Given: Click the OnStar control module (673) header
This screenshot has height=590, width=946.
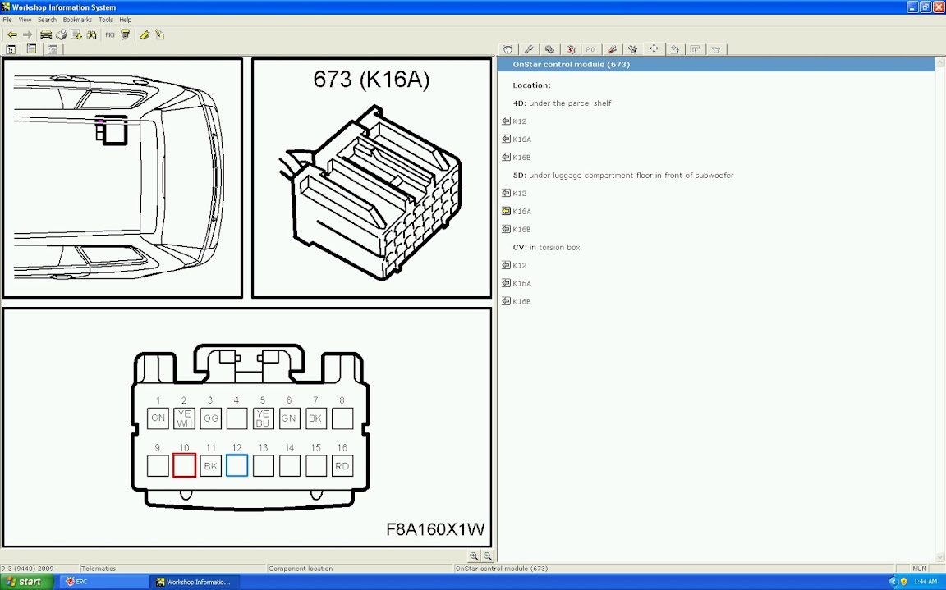Looking at the screenshot, I should 716,65.
